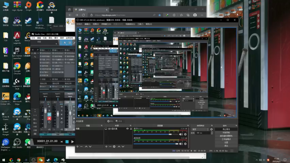Screen dimensions: 290x163
Task: Open the Sources dock popout arrow
Action: tap(130, 125)
